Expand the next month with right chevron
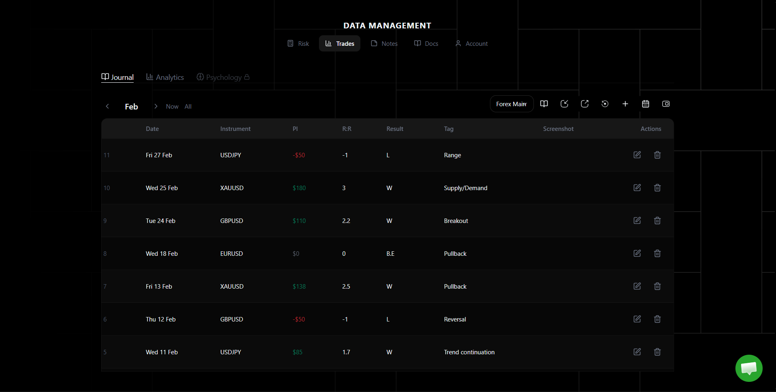The height and width of the screenshot is (392, 776). (x=156, y=106)
